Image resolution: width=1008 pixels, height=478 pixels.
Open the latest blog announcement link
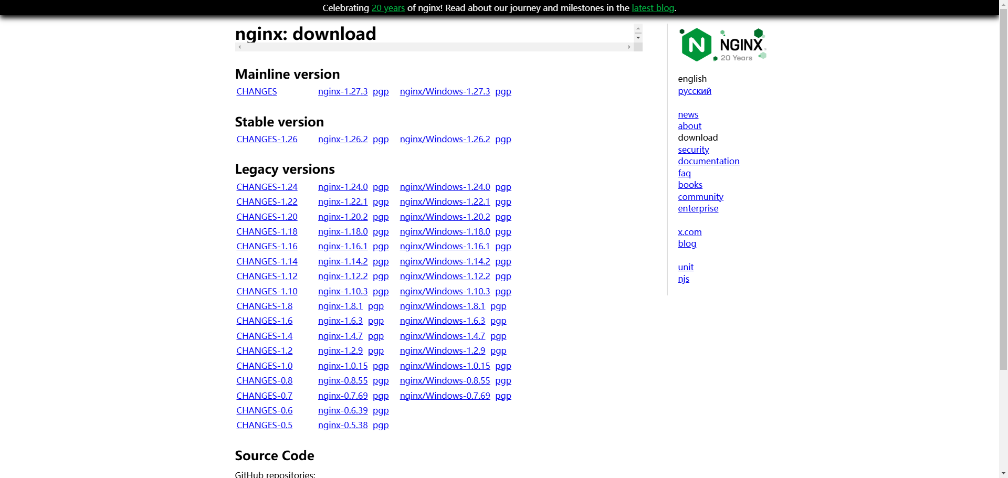[x=653, y=8]
